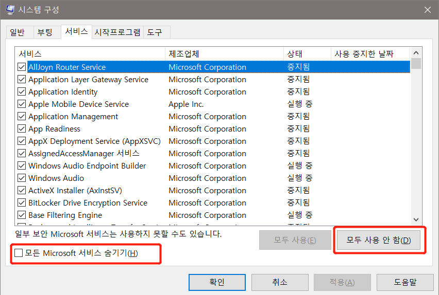Uncheck BitLocker Drive Encryption Service checkbox
The height and width of the screenshot is (295, 439).
click(x=22, y=202)
